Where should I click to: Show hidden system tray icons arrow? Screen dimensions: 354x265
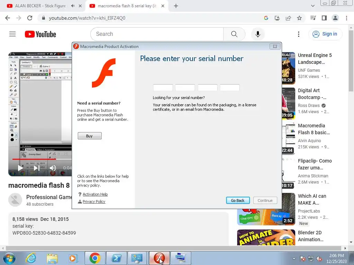pos(294,258)
